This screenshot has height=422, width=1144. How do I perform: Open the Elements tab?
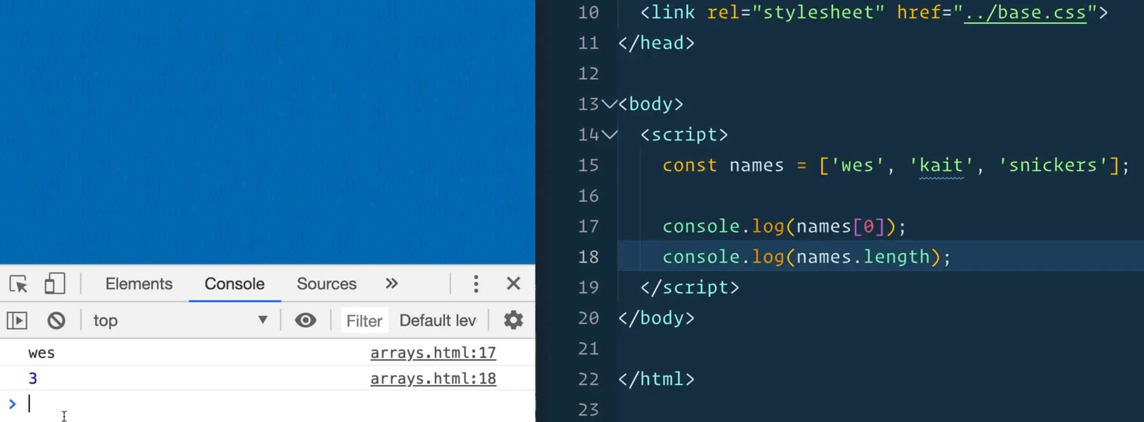point(139,284)
